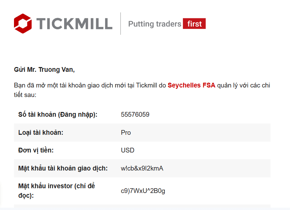Click the grey shaded Pro account row
Image resolution: width=290 pixels, height=210 pixels.
pos(142,133)
